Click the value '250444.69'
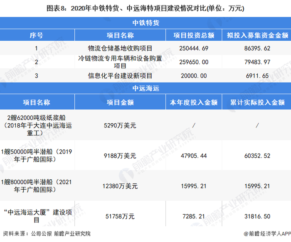291x242 pixels. pyautogui.click(x=194, y=49)
